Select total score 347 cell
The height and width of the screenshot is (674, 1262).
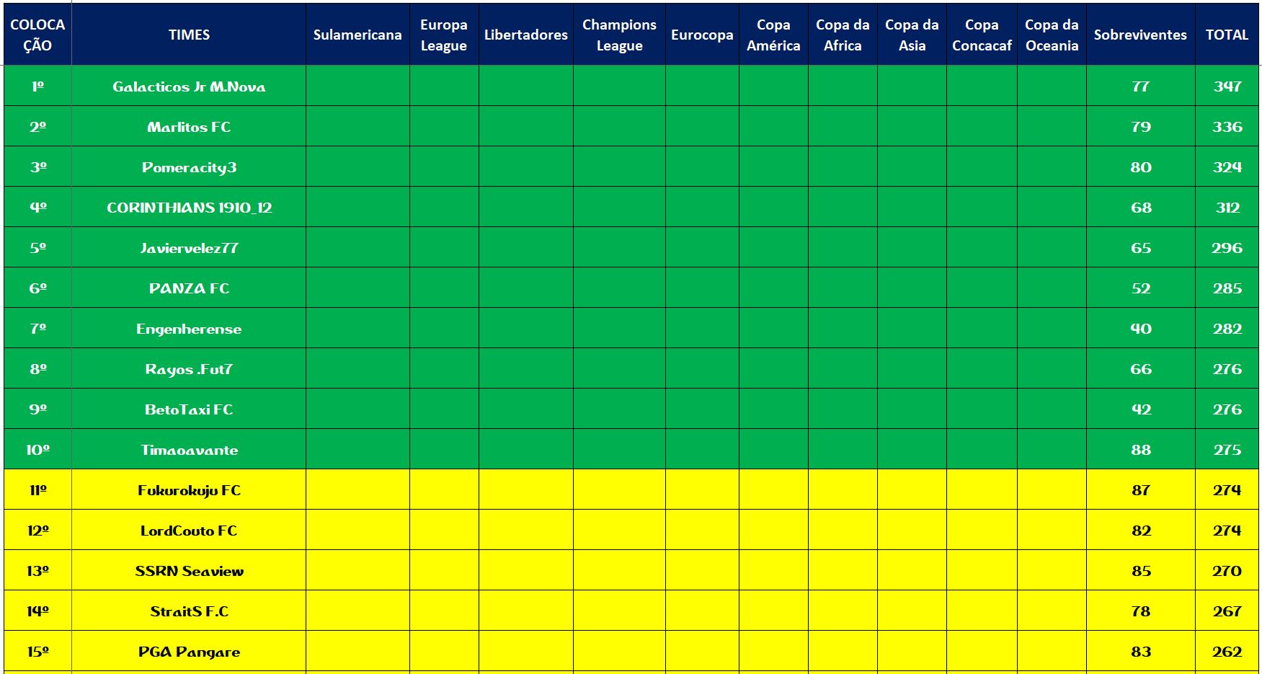[1227, 87]
